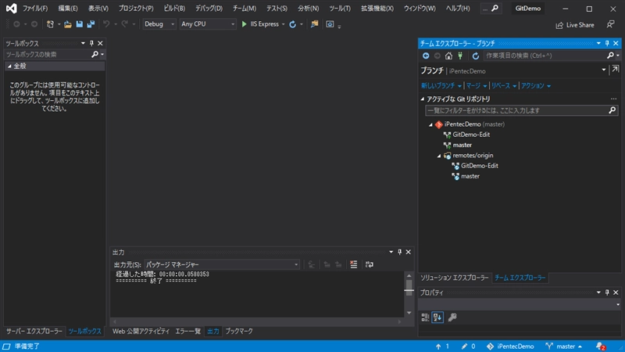Click the New Project toolbar icon
The image size is (625, 352).
[50, 24]
